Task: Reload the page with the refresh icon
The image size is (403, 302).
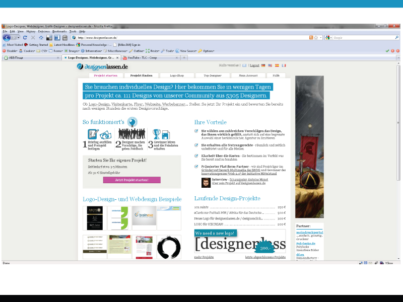Action: click(25, 38)
